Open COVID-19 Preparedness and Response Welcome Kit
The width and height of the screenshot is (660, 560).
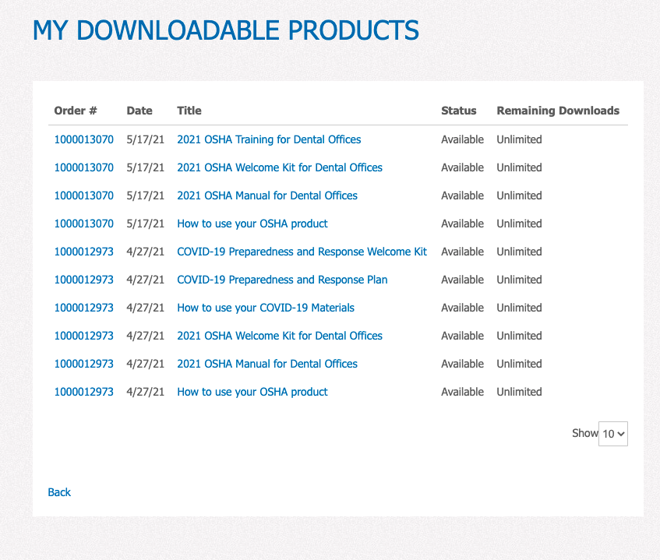pos(302,252)
